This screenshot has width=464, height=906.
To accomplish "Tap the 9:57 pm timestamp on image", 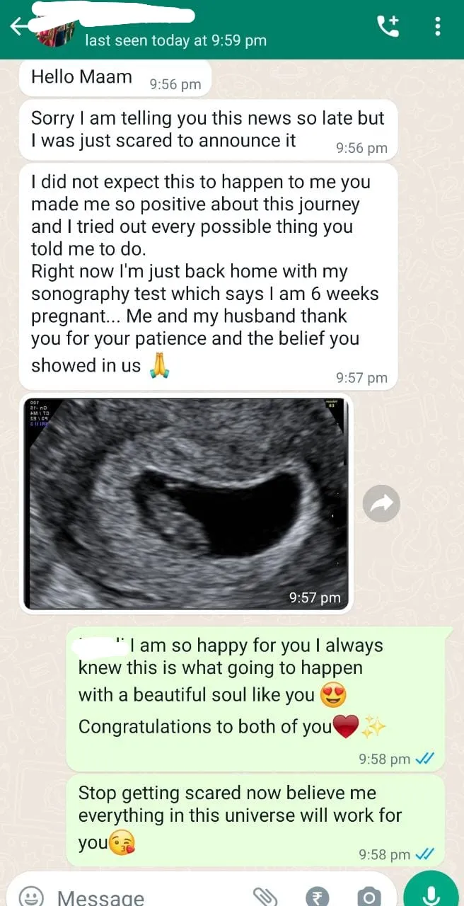I will coord(315,597).
